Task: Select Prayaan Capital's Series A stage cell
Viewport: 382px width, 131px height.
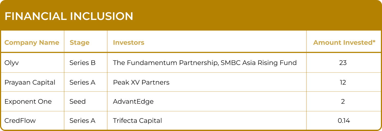Action: click(82, 82)
